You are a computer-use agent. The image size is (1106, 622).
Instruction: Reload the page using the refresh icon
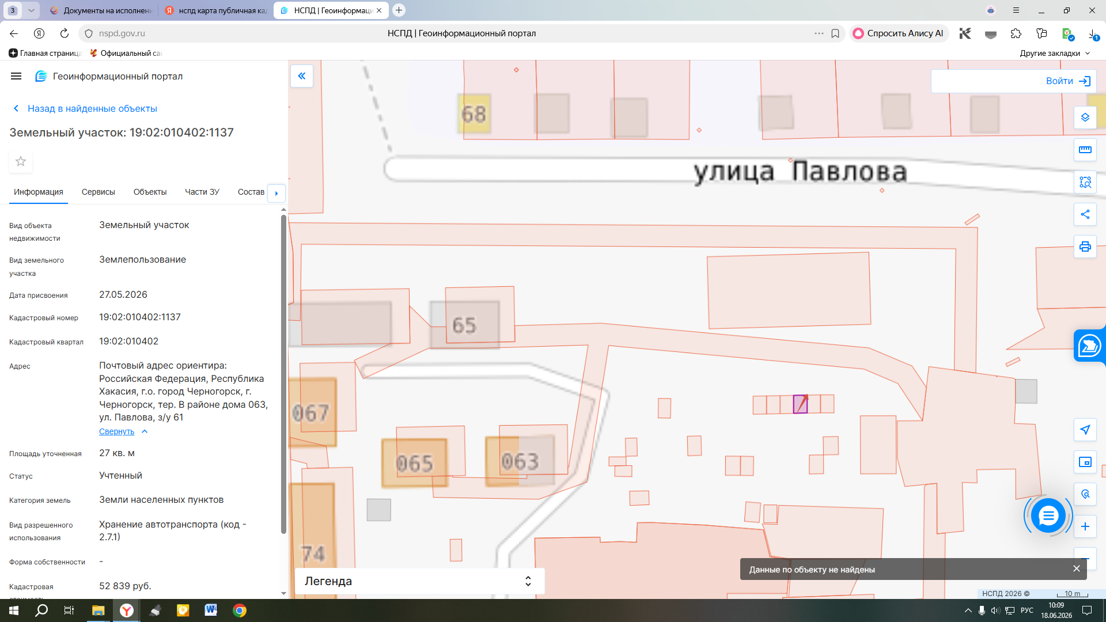tap(65, 33)
